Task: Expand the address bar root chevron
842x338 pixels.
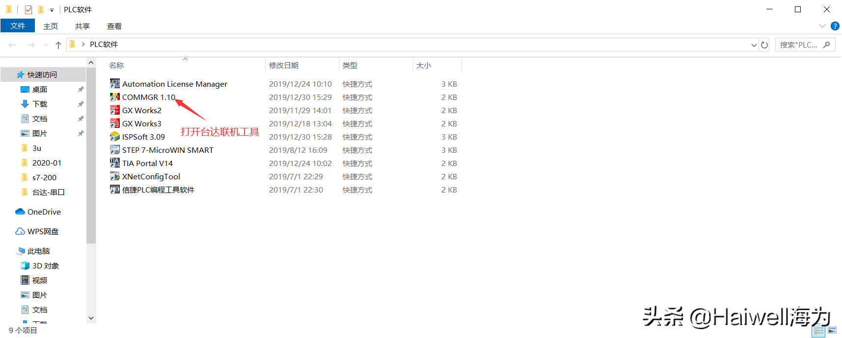Action: (x=83, y=45)
